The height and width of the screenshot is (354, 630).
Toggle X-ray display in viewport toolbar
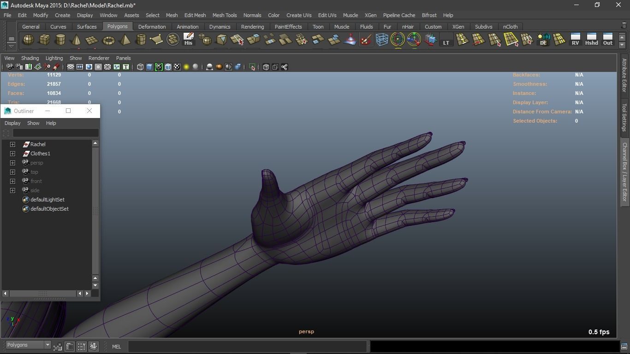[266, 67]
